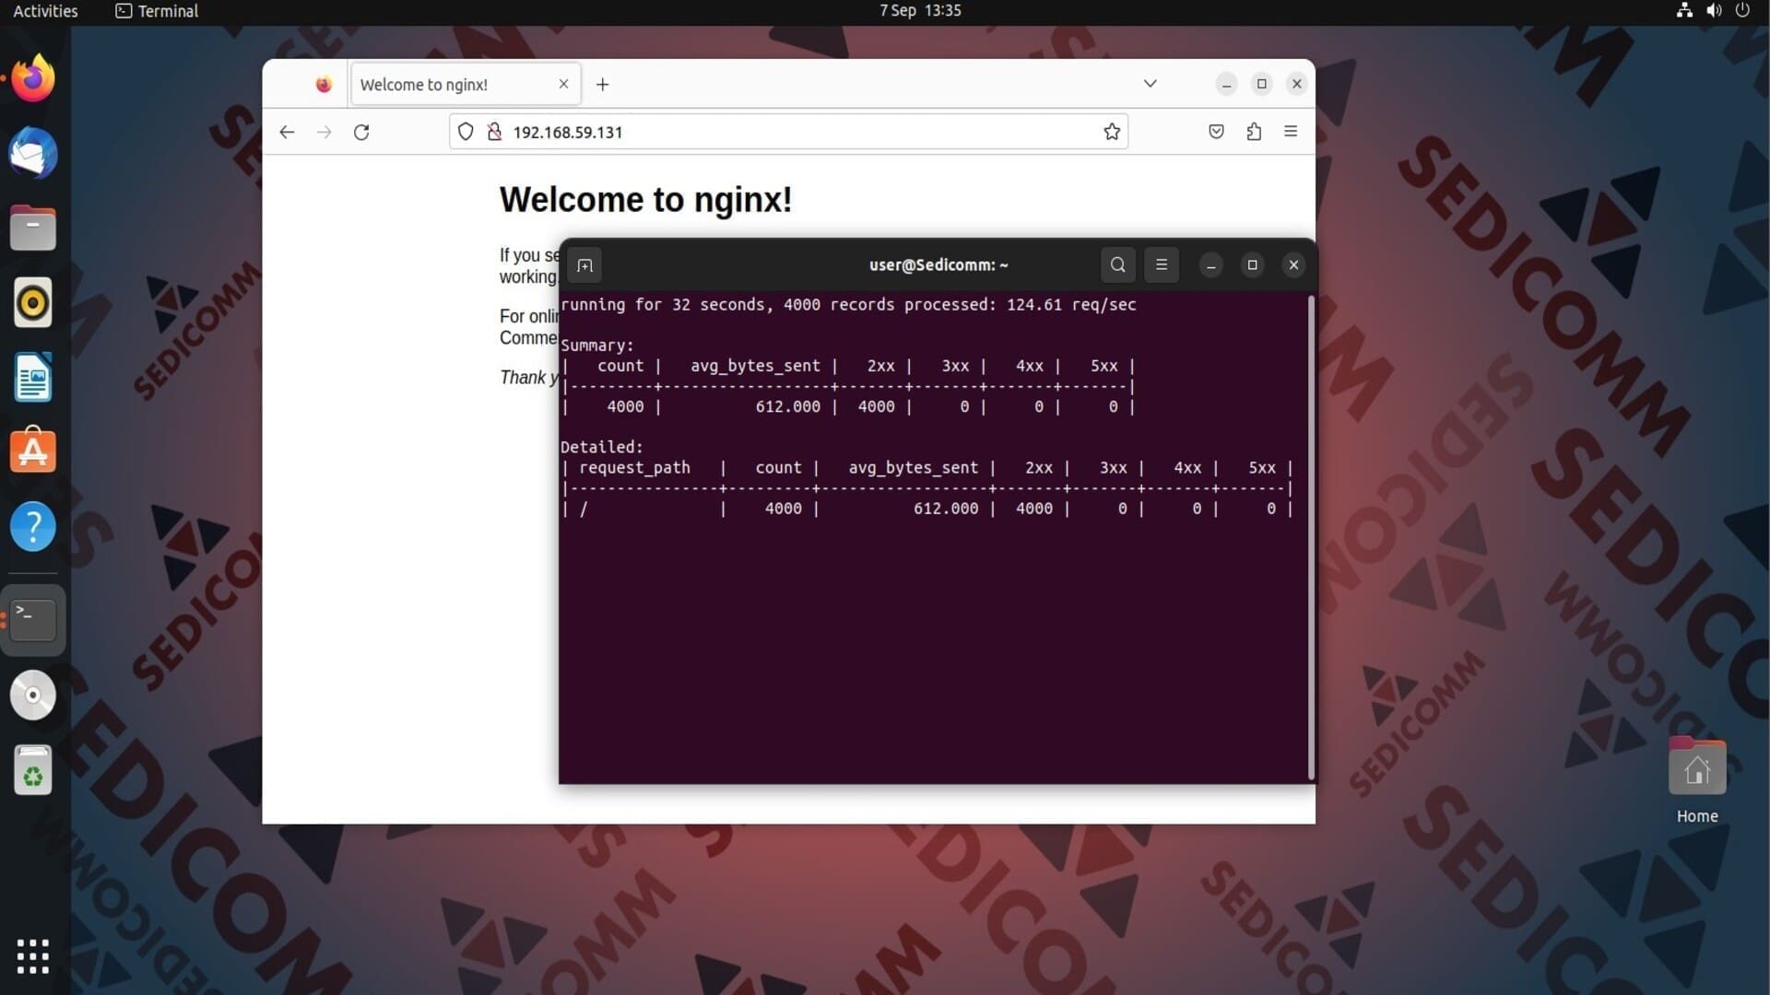Viewport: 1770px width, 995px height.
Task: Launch Thunderbird mail from the dock
Action: (x=33, y=153)
